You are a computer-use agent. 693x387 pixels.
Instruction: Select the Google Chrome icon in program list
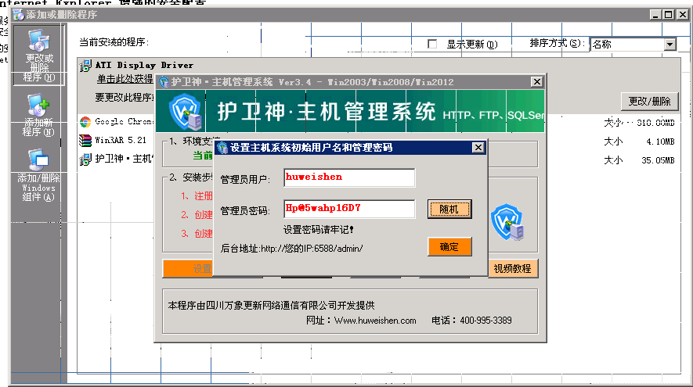tap(85, 122)
